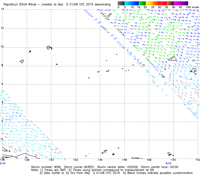
Task: Click the 'Storm center hour: 00:00' text
Action: point(159,167)
